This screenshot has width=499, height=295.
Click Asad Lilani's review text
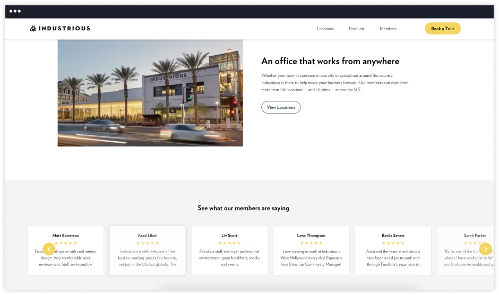pos(148,258)
